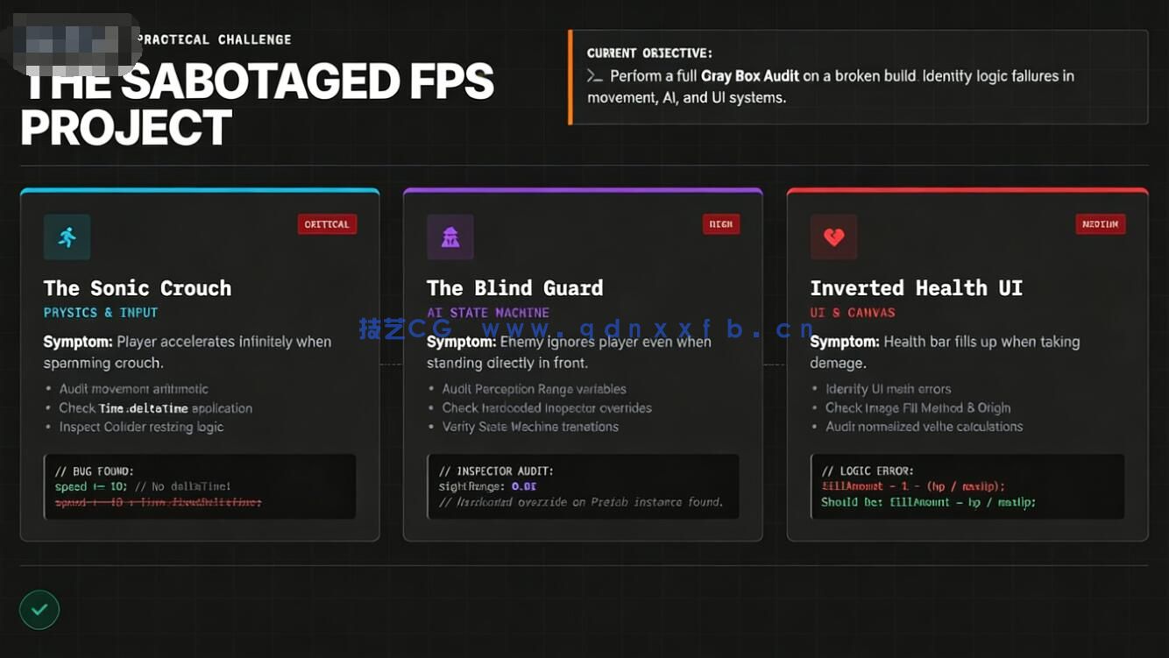Select the UI & CANVAS category label
The image size is (1169, 658).
(x=852, y=313)
